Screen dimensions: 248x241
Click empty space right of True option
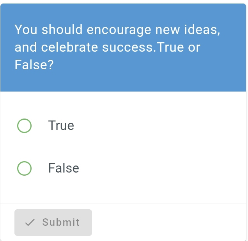coord(164,126)
